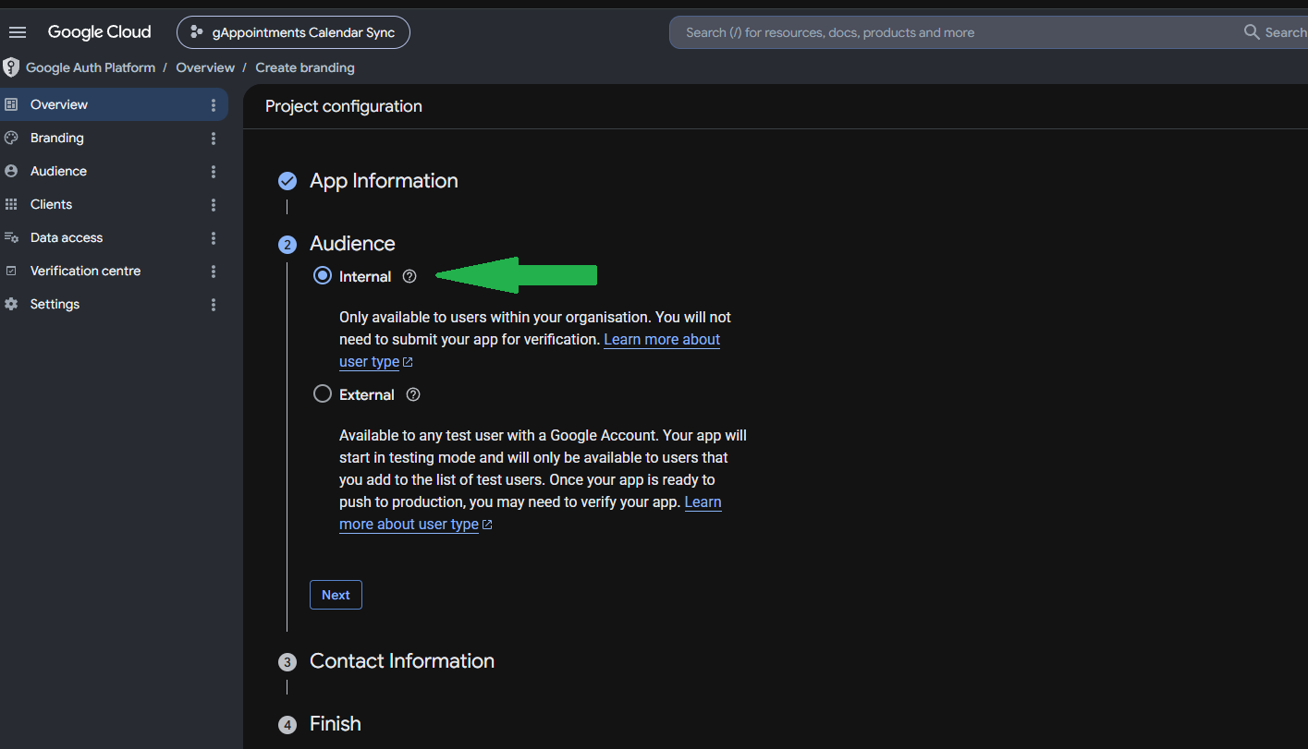Click the Data access icon in sidebar

[11, 237]
